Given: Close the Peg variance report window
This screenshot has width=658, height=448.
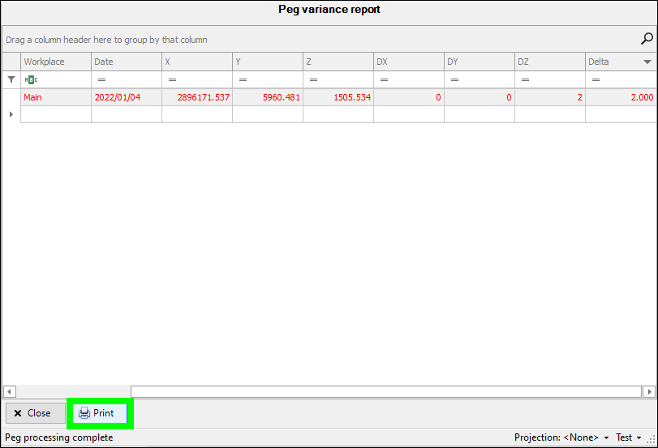Looking at the screenshot, I should click(35, 413).
